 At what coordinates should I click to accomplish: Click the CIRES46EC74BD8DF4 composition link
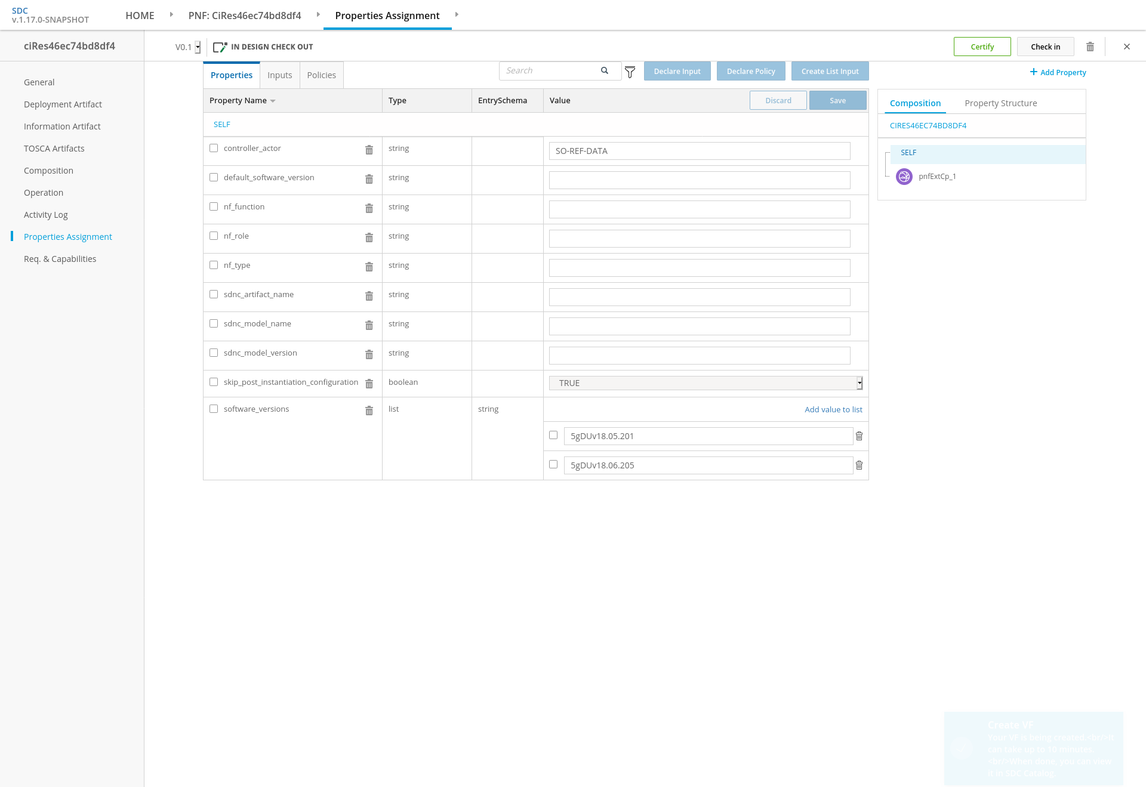(928, 126)
